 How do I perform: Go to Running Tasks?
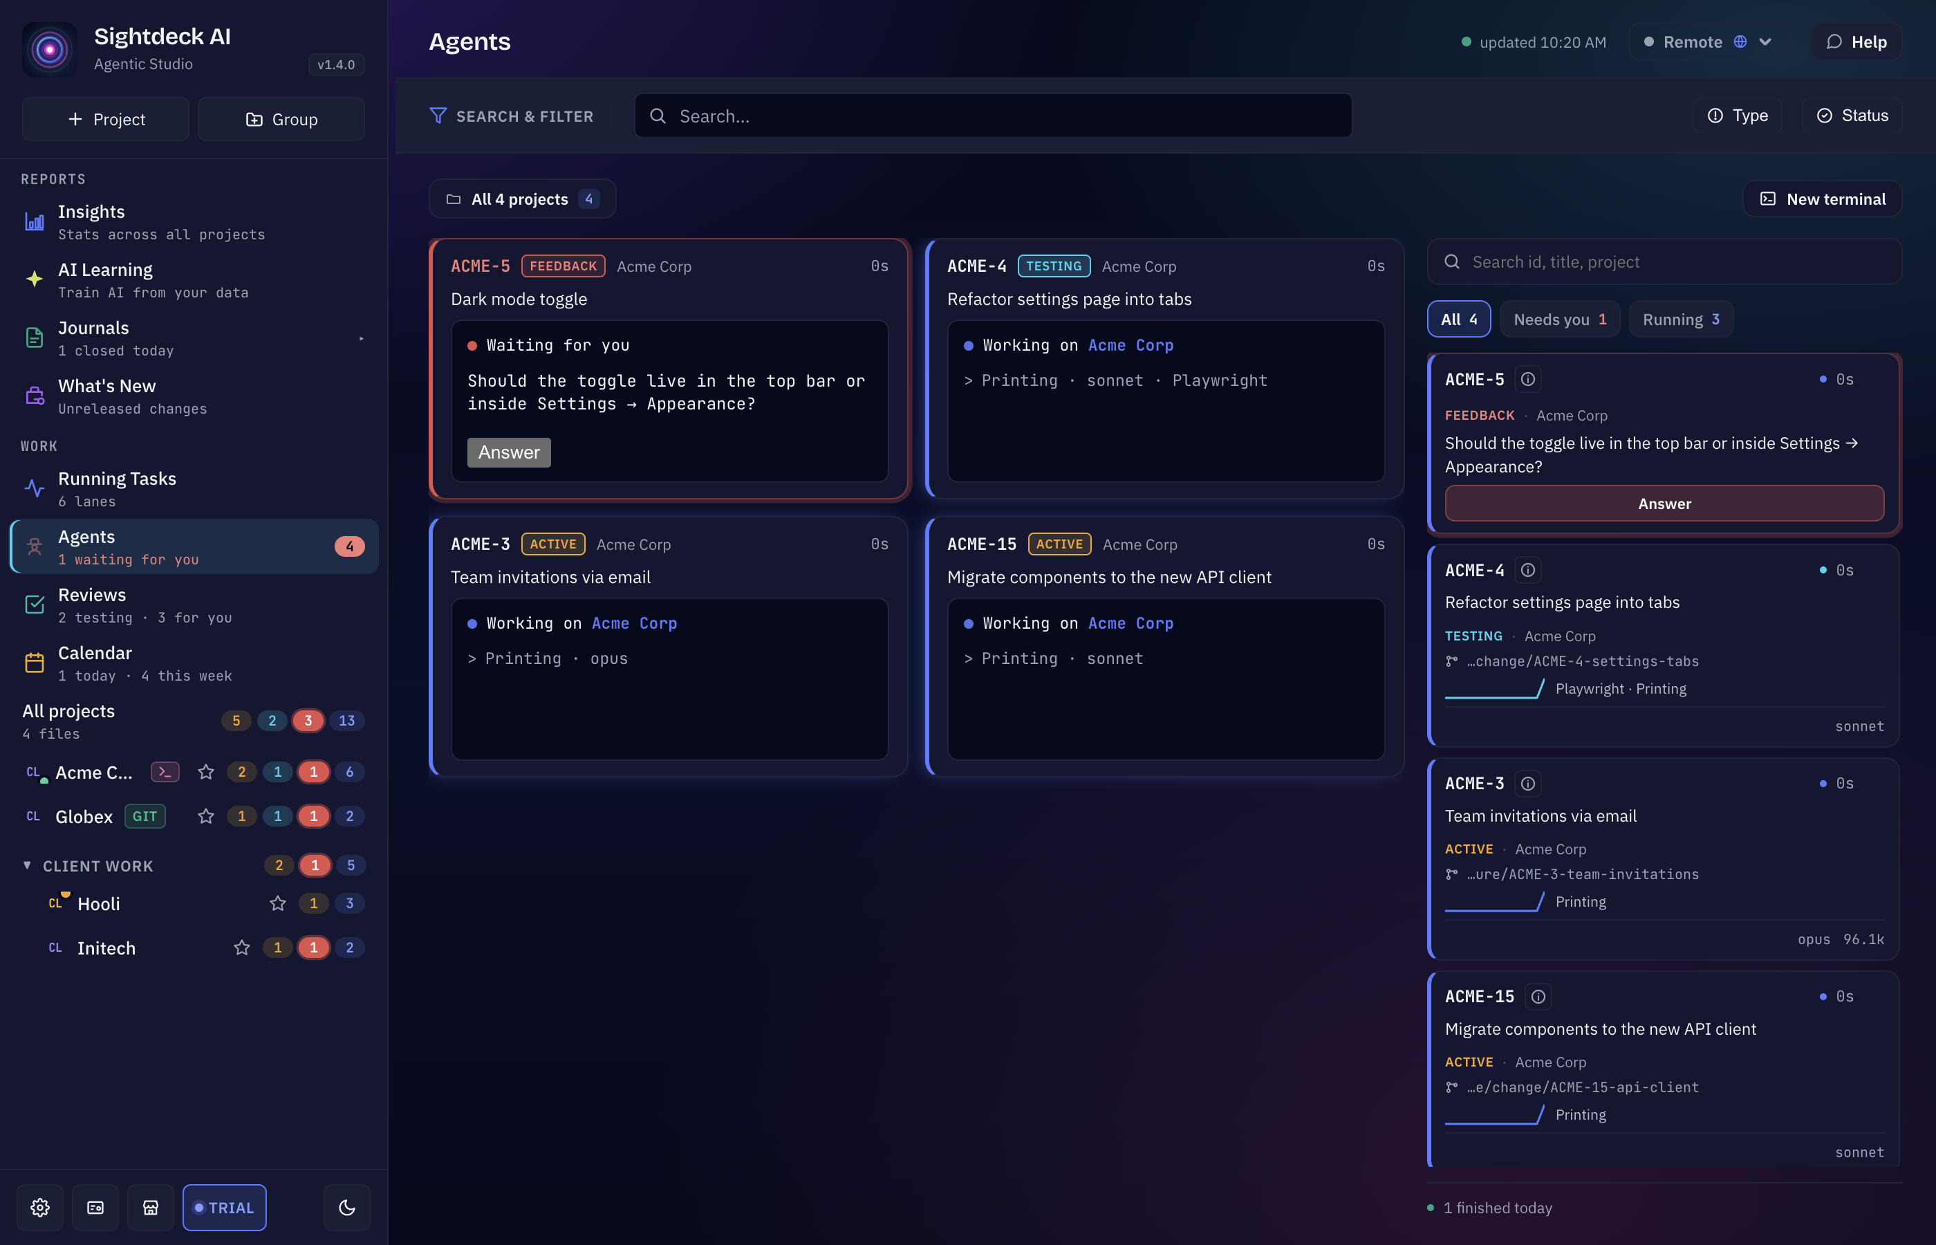pyautogui.click(x=194, y=489)
